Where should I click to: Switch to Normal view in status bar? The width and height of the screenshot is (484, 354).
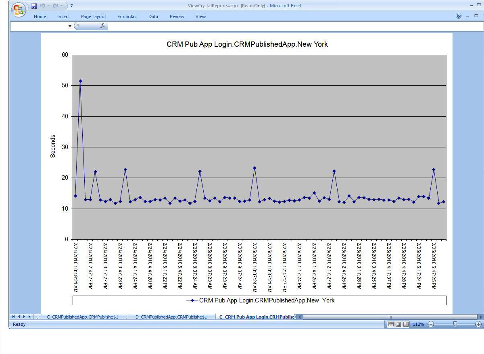pyautogui.click(x=391, y=324)
